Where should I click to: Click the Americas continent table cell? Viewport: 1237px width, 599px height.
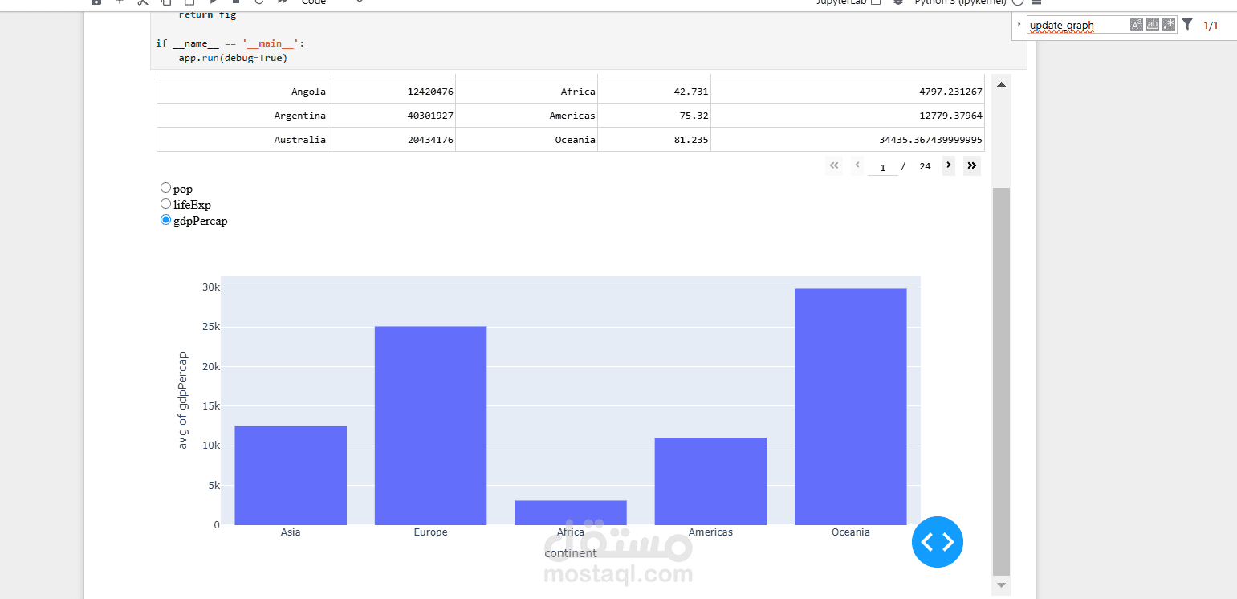click(527, 116)
